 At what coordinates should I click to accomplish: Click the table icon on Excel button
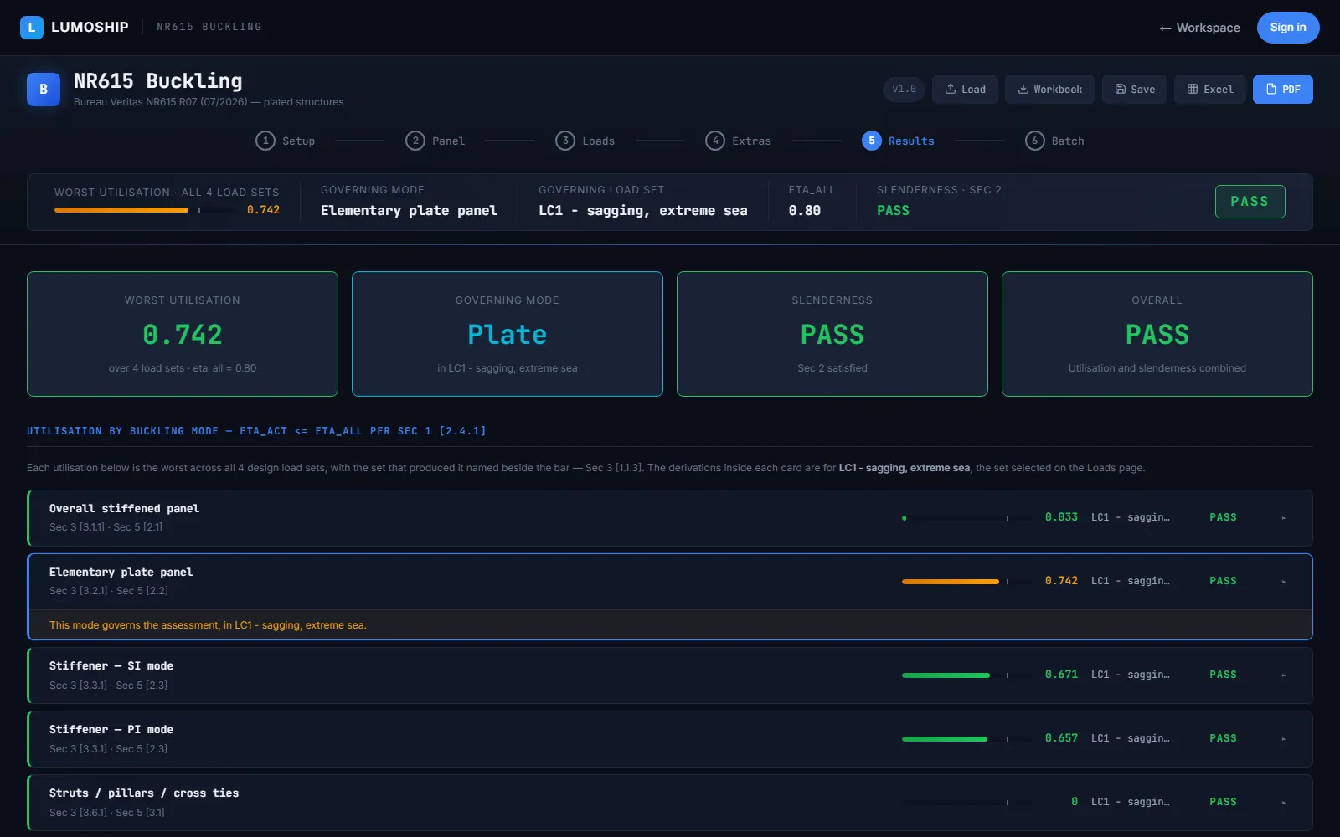coord(1193,89)
